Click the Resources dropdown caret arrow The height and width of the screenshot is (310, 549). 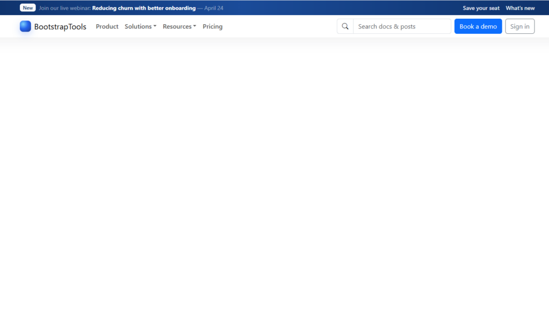tap(195, 26)
